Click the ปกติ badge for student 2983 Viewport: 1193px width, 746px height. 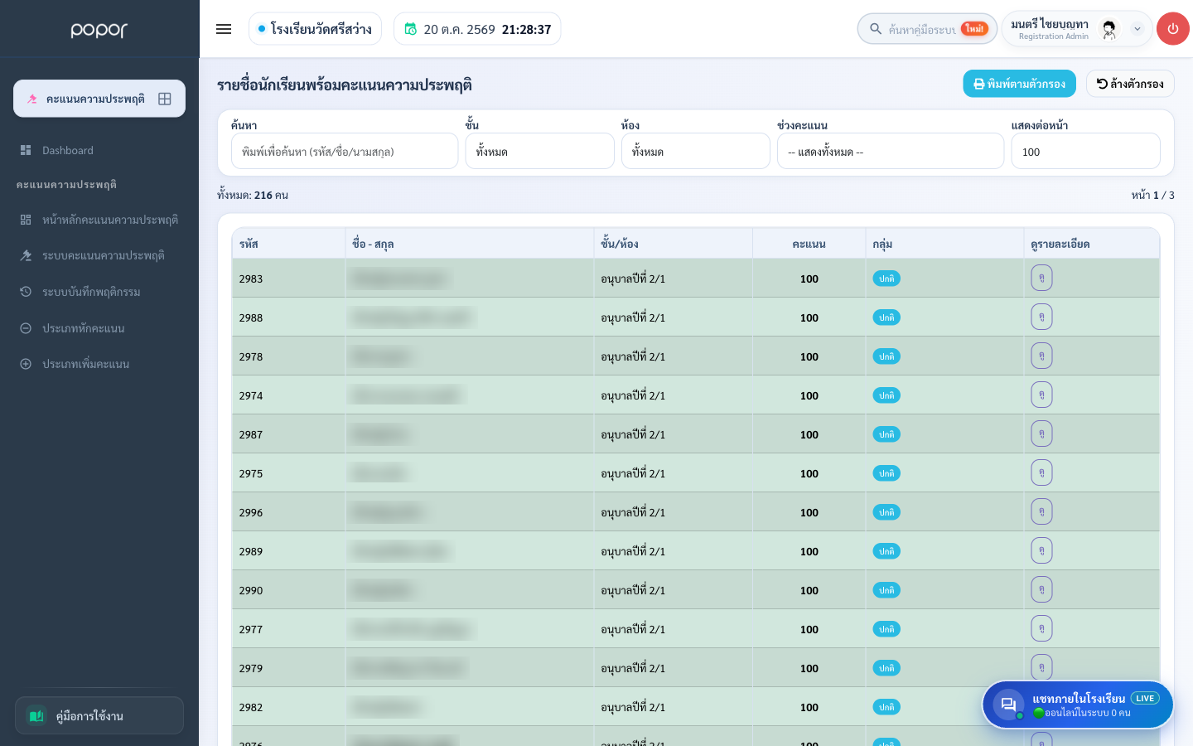[x=886, y=279]
